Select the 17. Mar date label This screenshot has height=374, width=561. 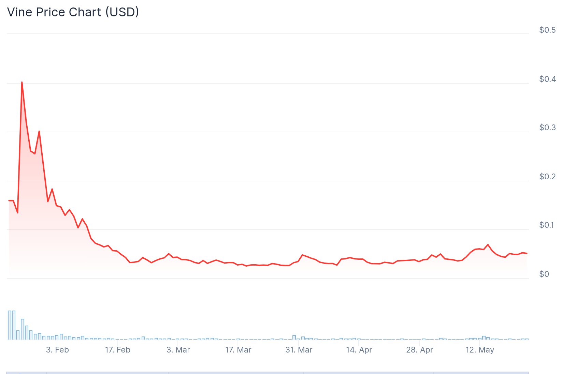pos(238,350)
